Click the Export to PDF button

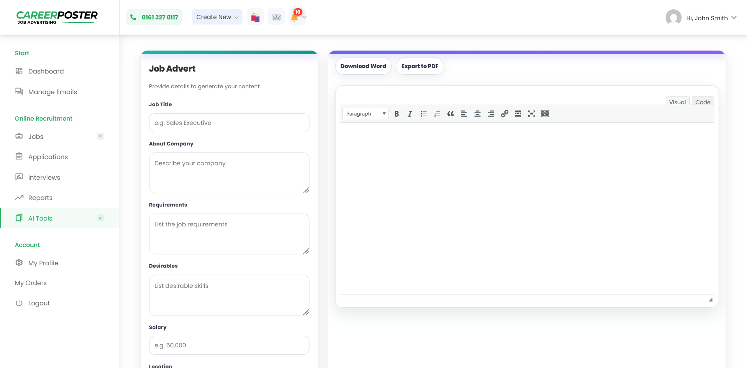(x=420, y=66)
